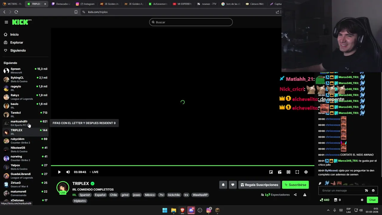Open Spreen's Minecraft channel

point(25,71)
